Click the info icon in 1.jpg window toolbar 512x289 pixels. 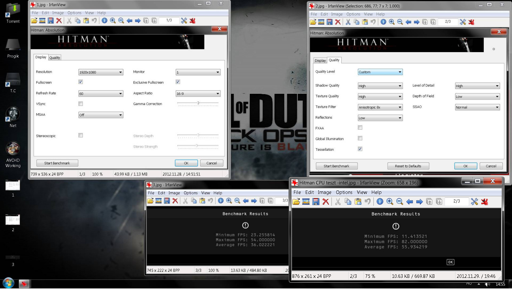[x=104, y=21]
